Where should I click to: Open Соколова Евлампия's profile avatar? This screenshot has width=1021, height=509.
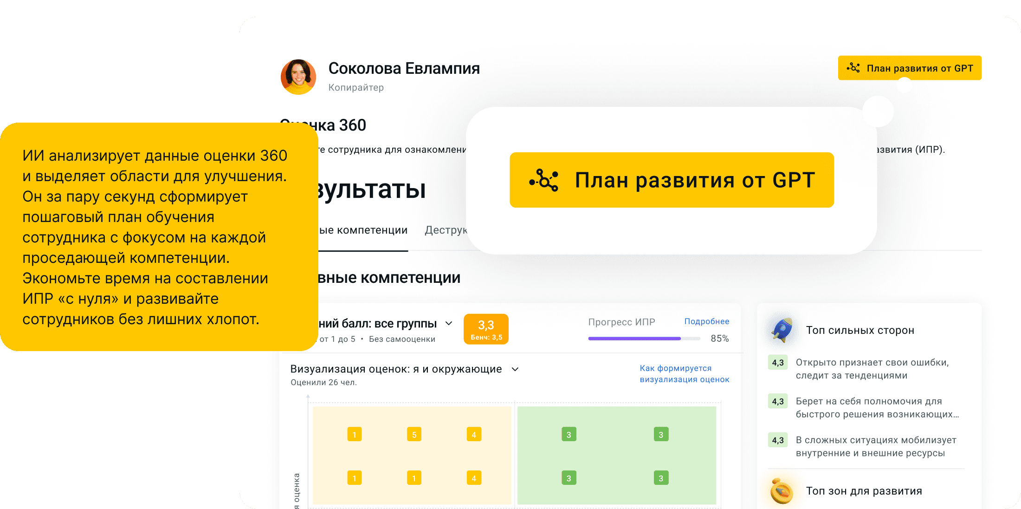pyautogui.click(x=298, y=77)
